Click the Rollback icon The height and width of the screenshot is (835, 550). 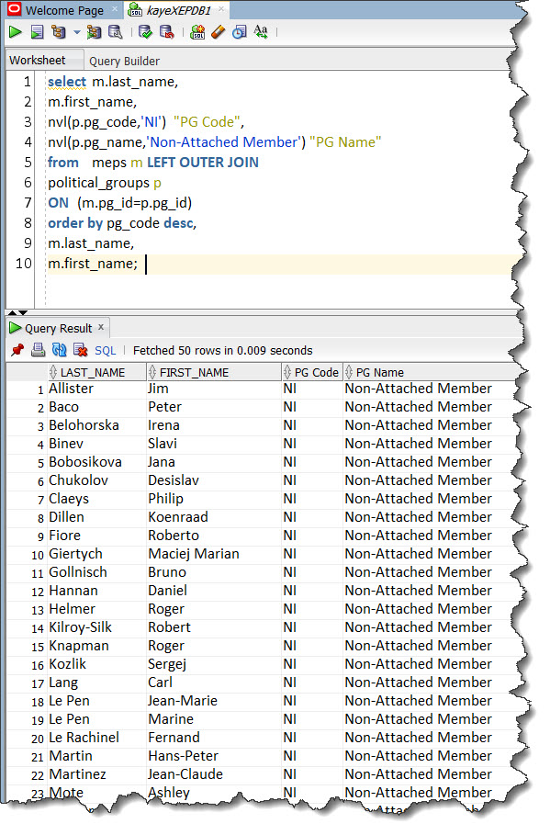point(166,32)
